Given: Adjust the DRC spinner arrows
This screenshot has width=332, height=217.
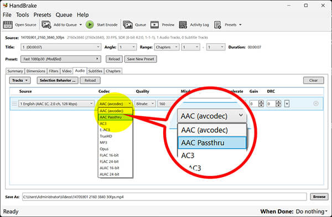Looking at the screenshot, I should [x=279, y=104].
